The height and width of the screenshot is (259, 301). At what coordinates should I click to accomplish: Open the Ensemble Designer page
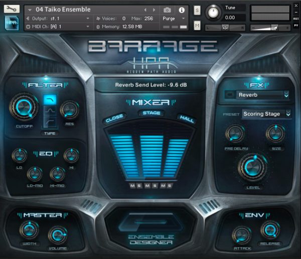(x=151, y=230)
